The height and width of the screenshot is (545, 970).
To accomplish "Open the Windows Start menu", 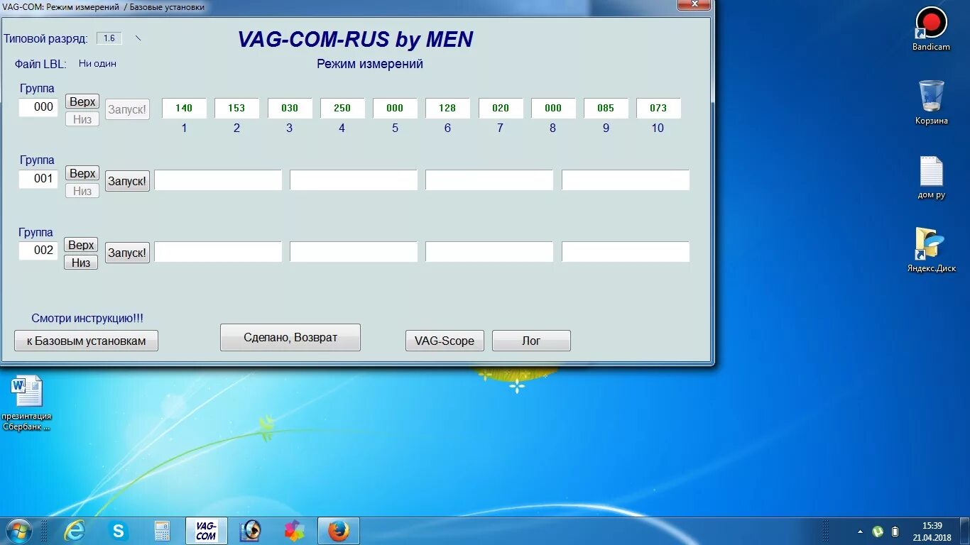I will [18, 531].
